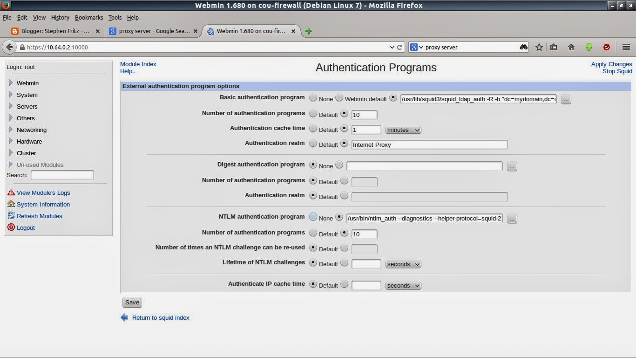Select None for Digest authentication program
This screenshot has width=636, height=358.
(313, 165)
